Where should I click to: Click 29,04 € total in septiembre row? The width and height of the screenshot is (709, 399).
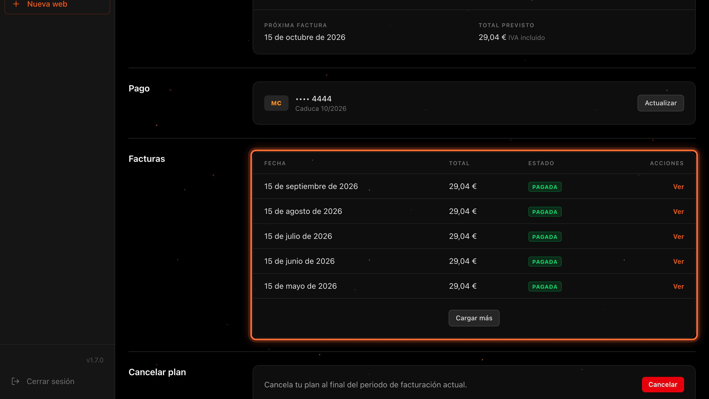pyautogui.click(x=463, y=186)
